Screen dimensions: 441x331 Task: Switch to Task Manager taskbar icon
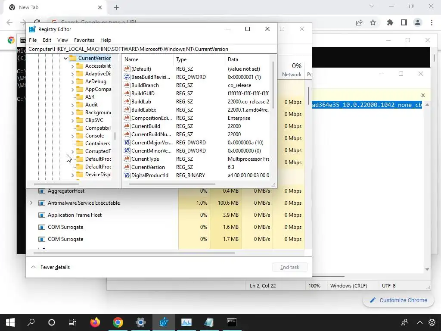pos(186,322)
